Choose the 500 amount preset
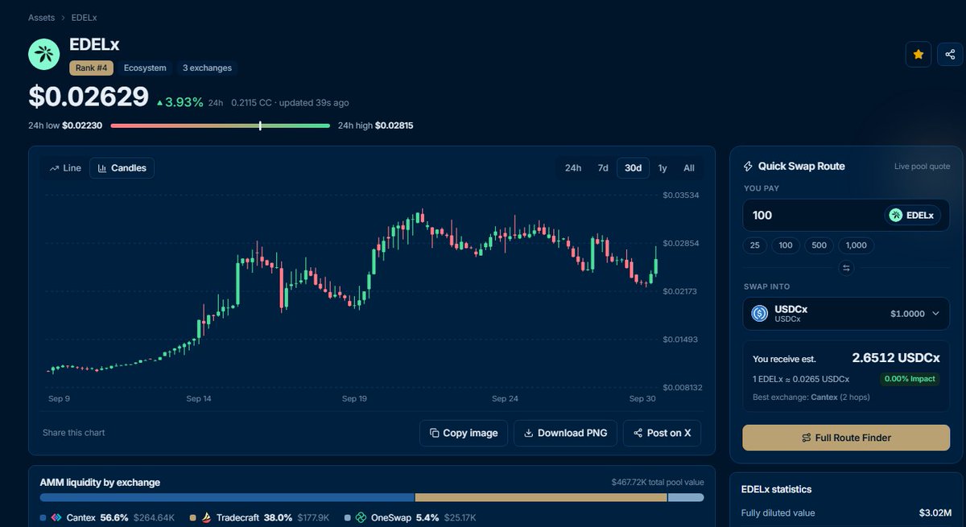The width and height of the screenshot is (966, 527). tap(819, 245)
